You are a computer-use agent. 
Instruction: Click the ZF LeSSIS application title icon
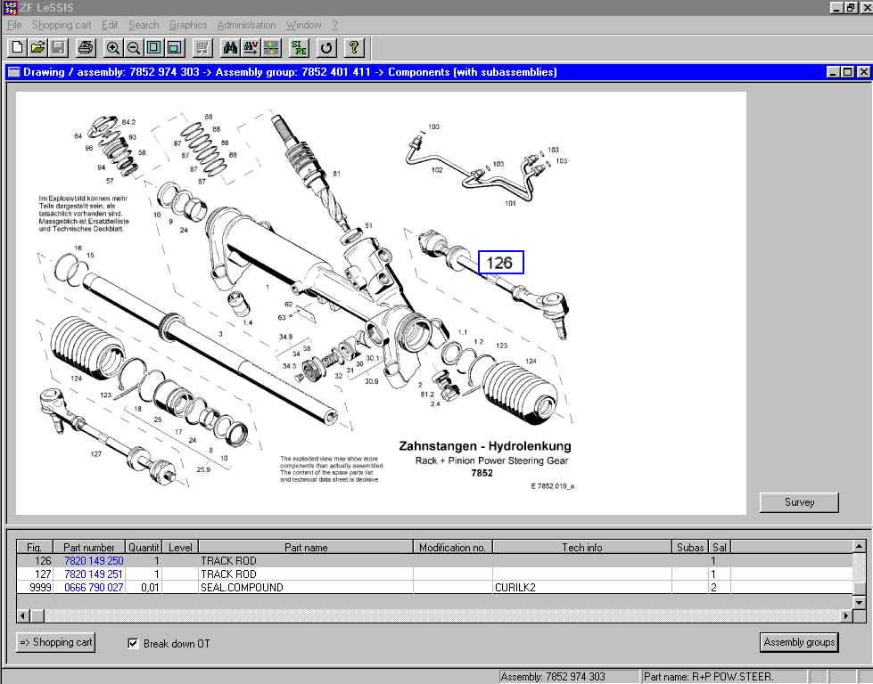tap(10, 7)
